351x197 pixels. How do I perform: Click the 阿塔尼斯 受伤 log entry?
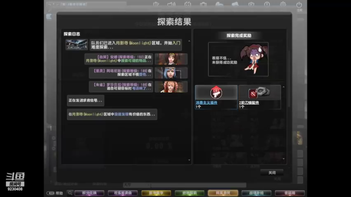tap(121, 73)
